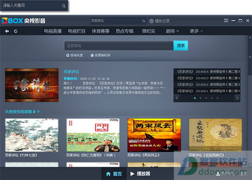
Task: Switch to the 播放器 tab at the bottom
Action: [x=140, y=174]
